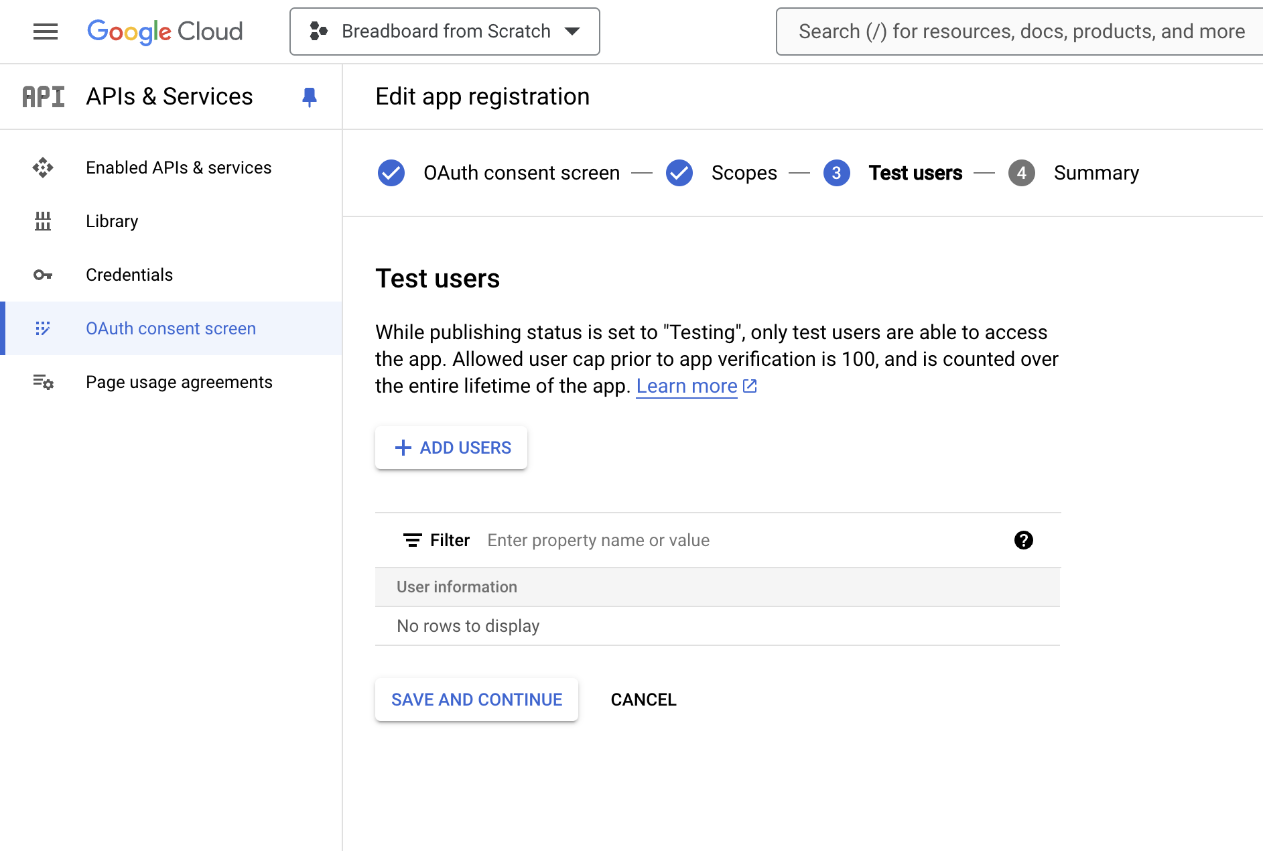This screenshot has height=851, width=1263.
Task: Open Page usage agreements
Action: tap(179, 382)
